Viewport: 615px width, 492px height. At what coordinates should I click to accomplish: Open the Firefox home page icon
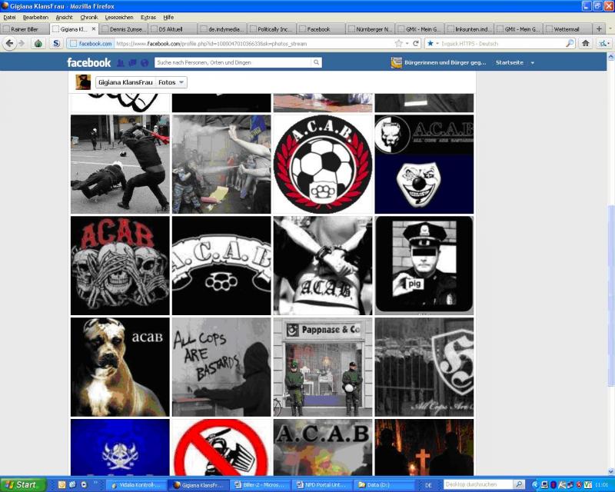click(586, 43)
